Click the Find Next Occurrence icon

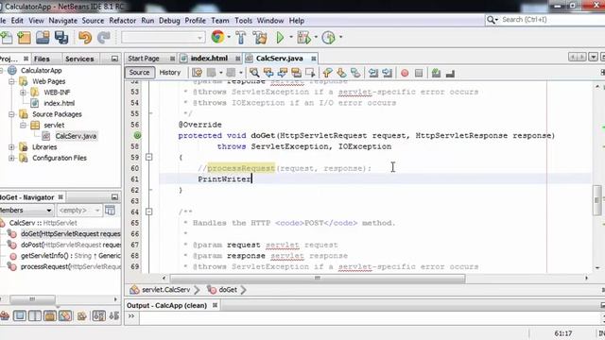(x=283, y=73)
